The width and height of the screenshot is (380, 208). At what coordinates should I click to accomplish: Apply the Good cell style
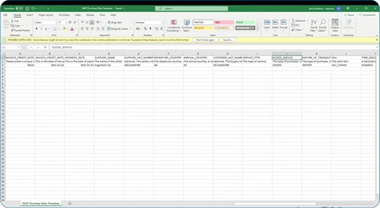click(245, 22)
